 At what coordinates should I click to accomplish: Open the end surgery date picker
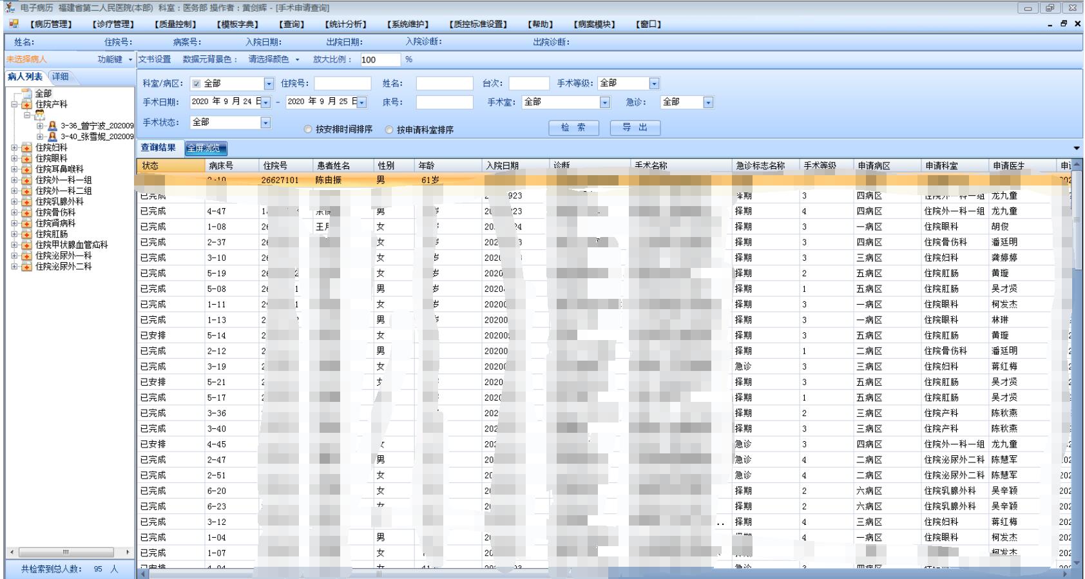point(362,102)
